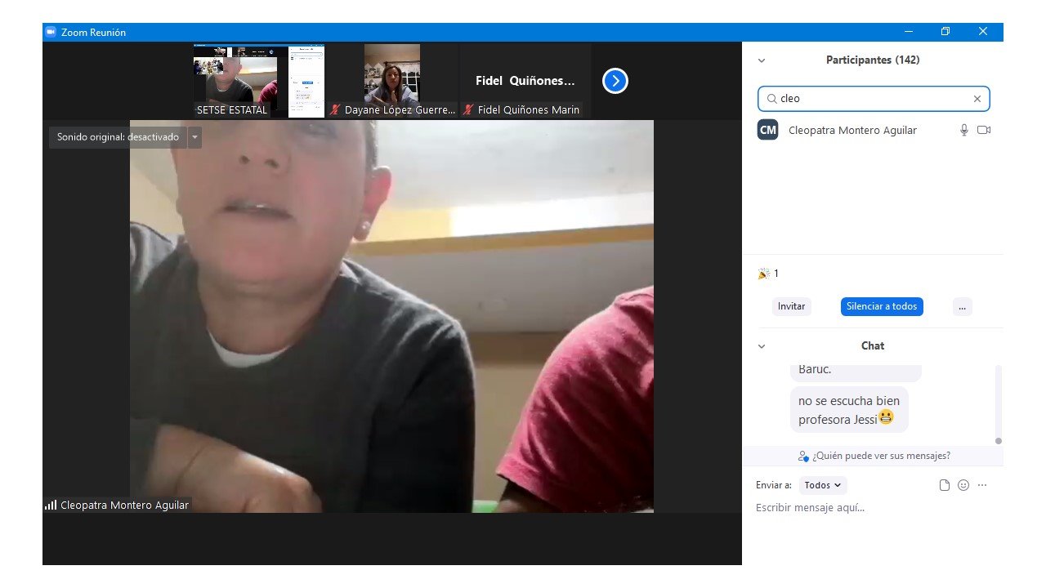
Task: Click the next video thumbnails arrow
Action: 615,81
